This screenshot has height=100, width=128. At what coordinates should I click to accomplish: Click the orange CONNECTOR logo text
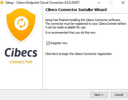pyautogui.click(x=21, y=62)
